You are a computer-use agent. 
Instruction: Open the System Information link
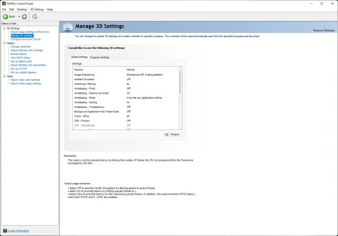[x=18, y=231]
